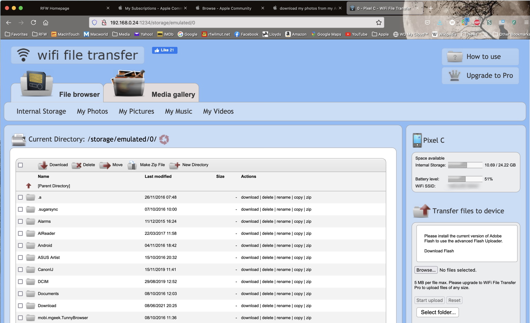This screenshot has width=530, height=323.
Task: Open the News bookmarks folder
Action: [469, 34]
